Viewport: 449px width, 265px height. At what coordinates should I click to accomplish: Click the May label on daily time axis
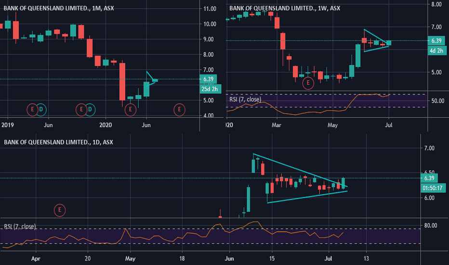(x=130, y=259)
